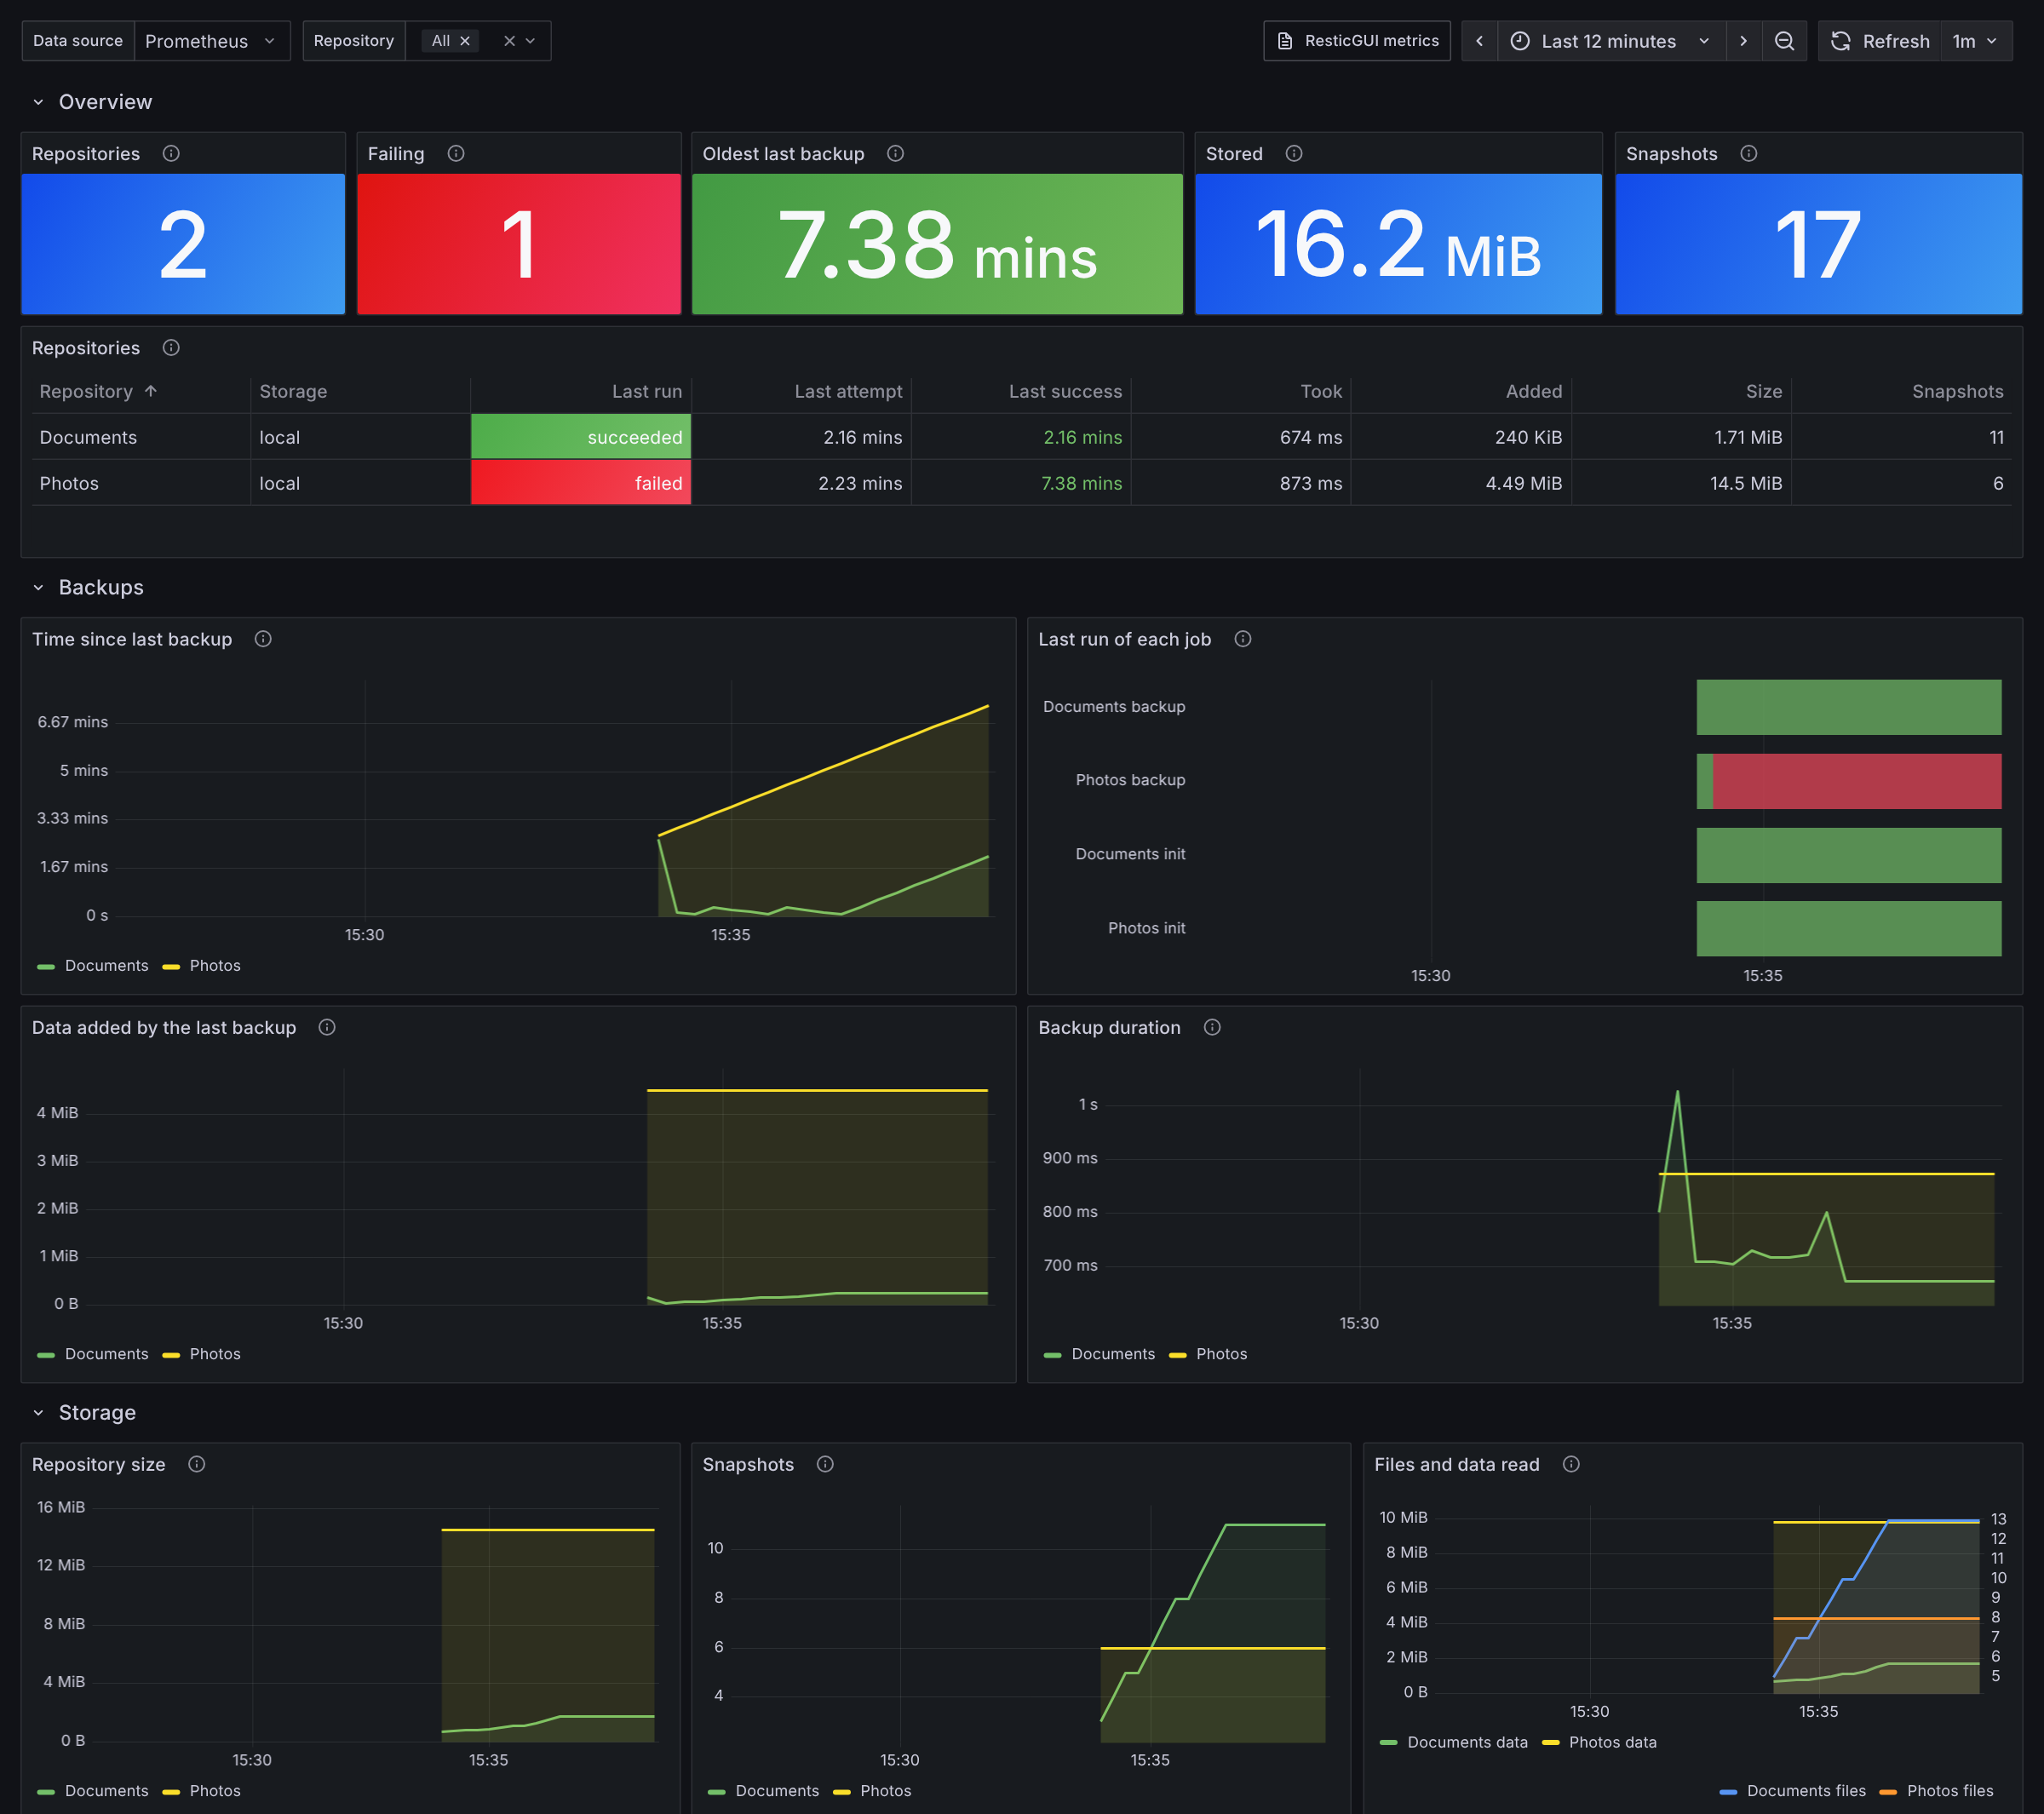Click the Refresh dashboard button
2044x1814 pixels.
pyautogui.click(x=1880, y=41)
